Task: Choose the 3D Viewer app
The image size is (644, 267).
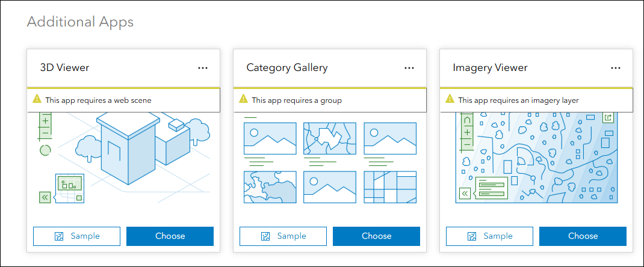Action: coord(170,236)
